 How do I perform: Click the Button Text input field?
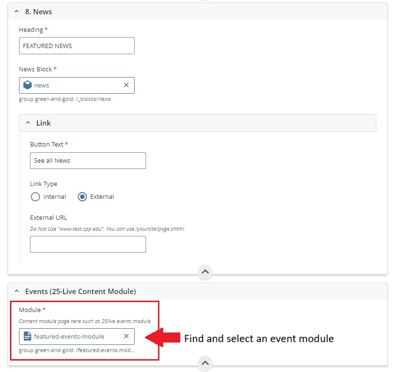pyautogui.click(x=88, y=161)
